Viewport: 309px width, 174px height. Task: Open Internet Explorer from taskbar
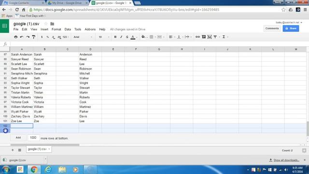click(x=48, y=170)
